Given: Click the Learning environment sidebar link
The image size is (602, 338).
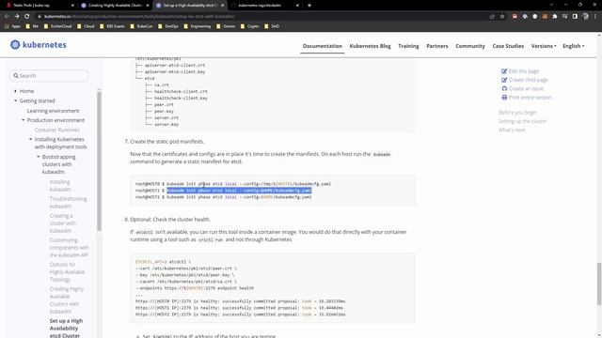Looking at the screenshot, I should click(x=53, y=111).
